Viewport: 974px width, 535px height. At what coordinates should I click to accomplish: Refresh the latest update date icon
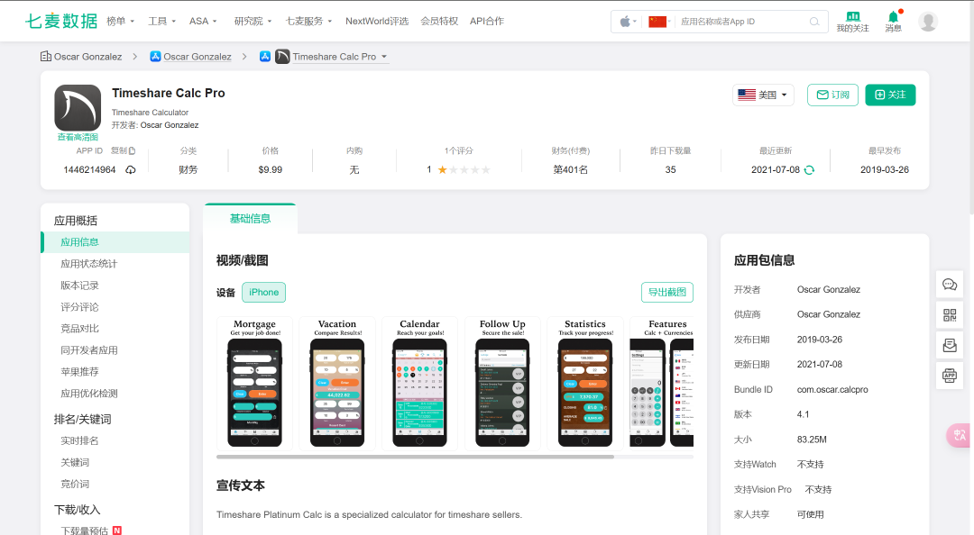pyautogui.click(x=809, y=170)
